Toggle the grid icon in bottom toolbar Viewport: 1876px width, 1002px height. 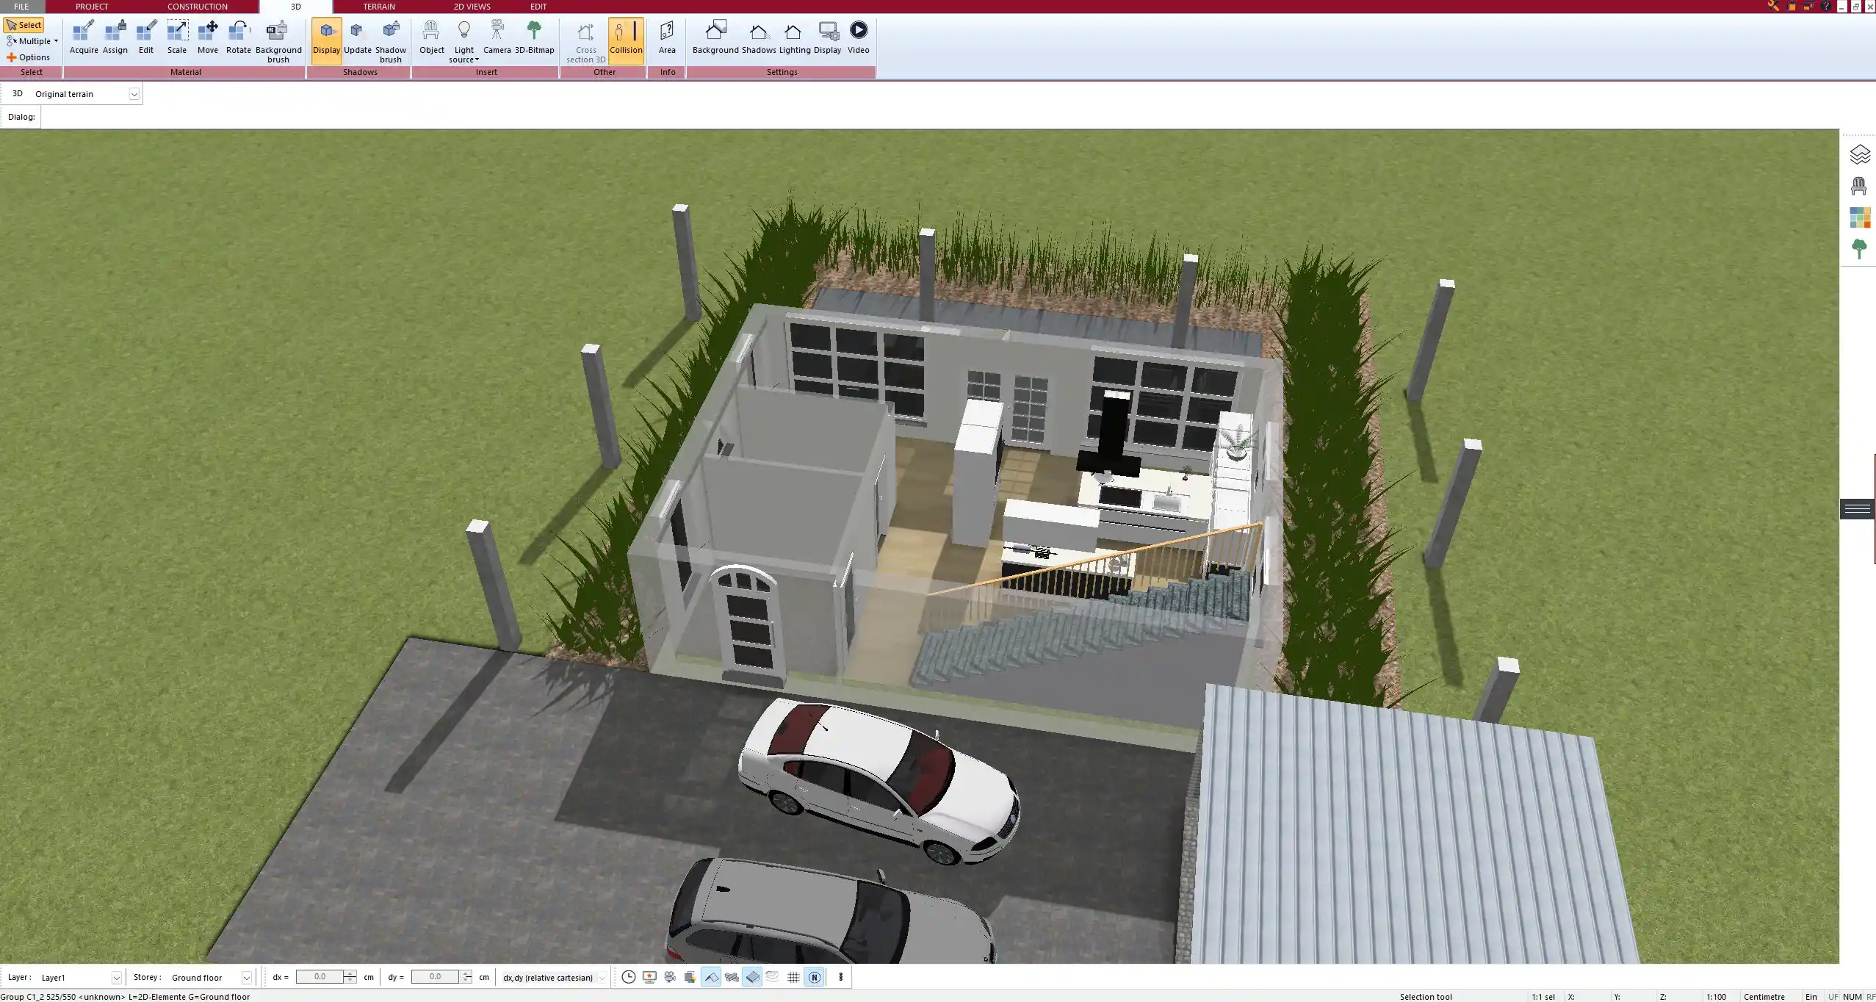coord(793,977)
